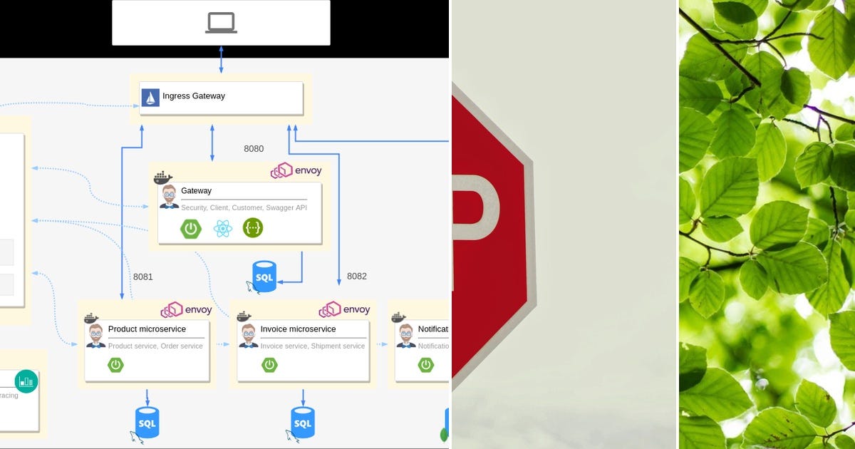855x449 pixels.
Task: Click the teal tracing icon near lower left
Action: click(26, 381)
